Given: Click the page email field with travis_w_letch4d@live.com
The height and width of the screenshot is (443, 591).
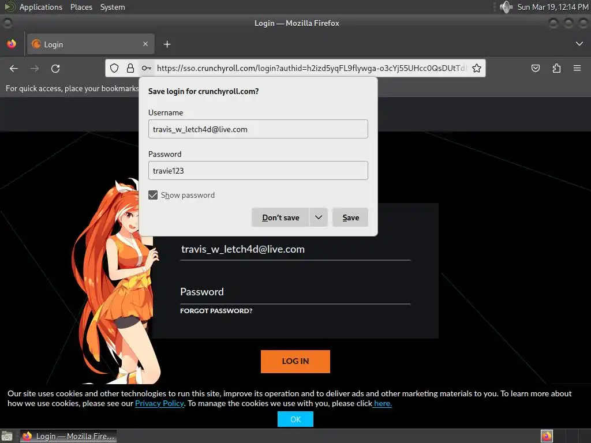Looking at the screenshot, I should point(295,249).
